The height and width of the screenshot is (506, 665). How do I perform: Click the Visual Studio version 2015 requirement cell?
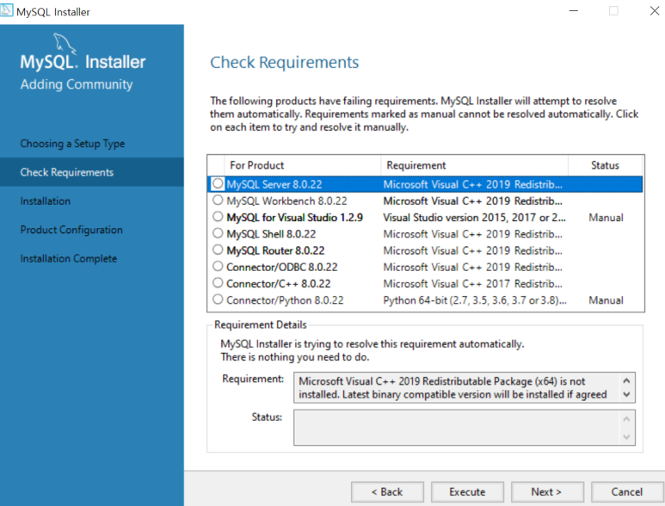click(475, 218)
